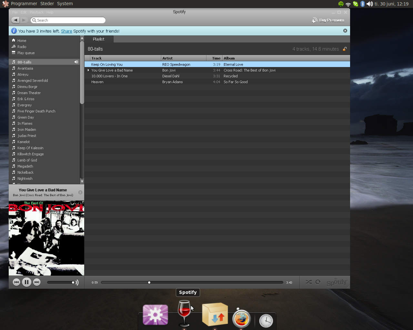The width and height of the screenshot is (413, 330).
Task: Open the Keep Of Kalessin playlist
Action: coord(44,148)
